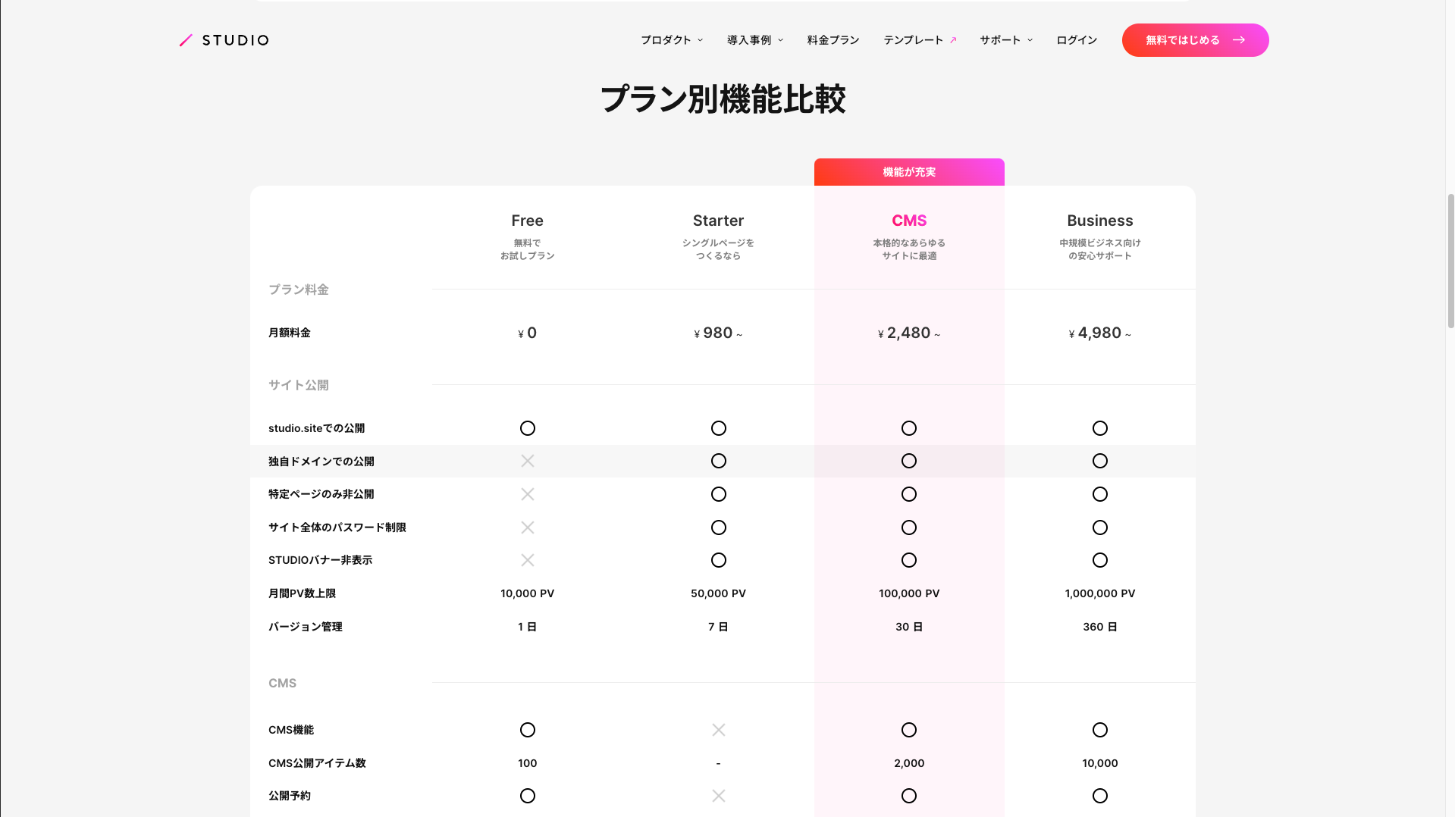The width and height of the screenshot is (1455, 817).
Task: Click the 10,000 CMS items value
Action: pyautogui.click(x=1100, y=763)
